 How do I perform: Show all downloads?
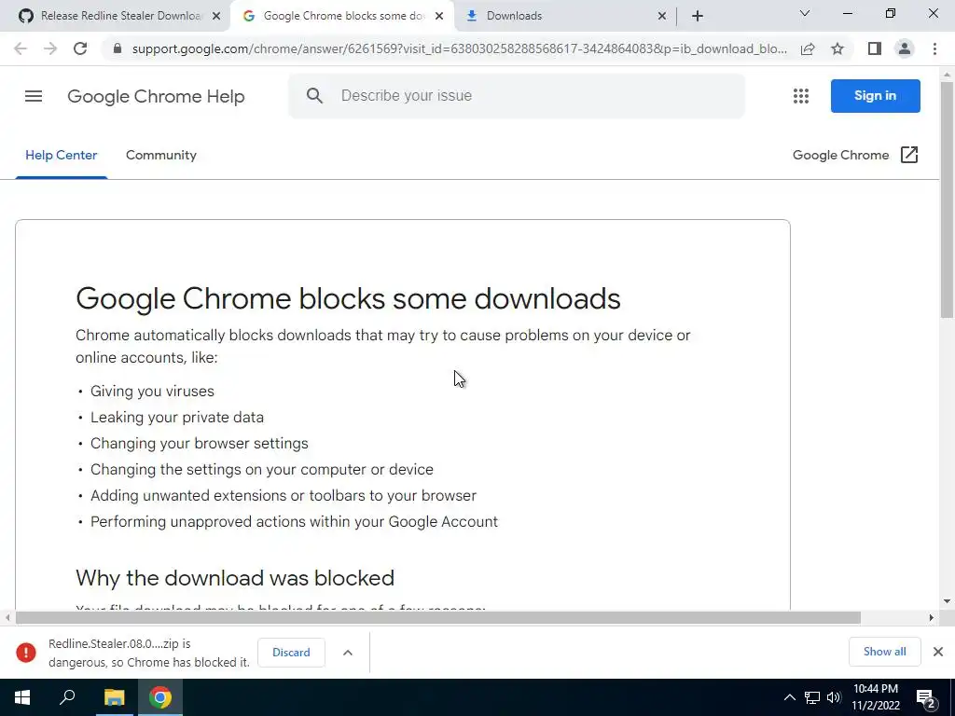point(884,652)
